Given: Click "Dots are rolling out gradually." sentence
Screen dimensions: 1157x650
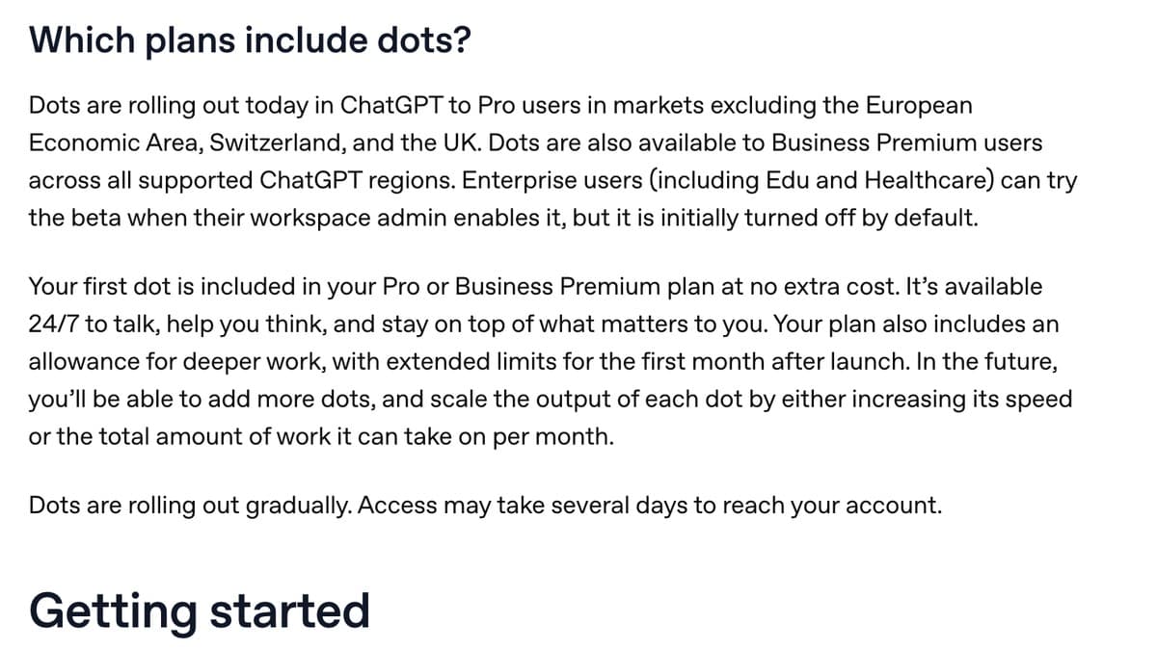Looking at the screenshot, I should tap(190, 505).
